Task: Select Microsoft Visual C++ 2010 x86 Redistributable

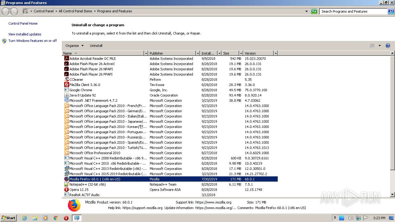Action: pyautogui.click(x=170, y=163)
